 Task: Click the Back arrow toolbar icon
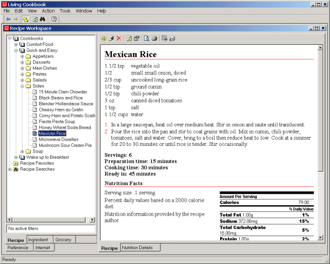pyautogui.click(x=8, y=20)
